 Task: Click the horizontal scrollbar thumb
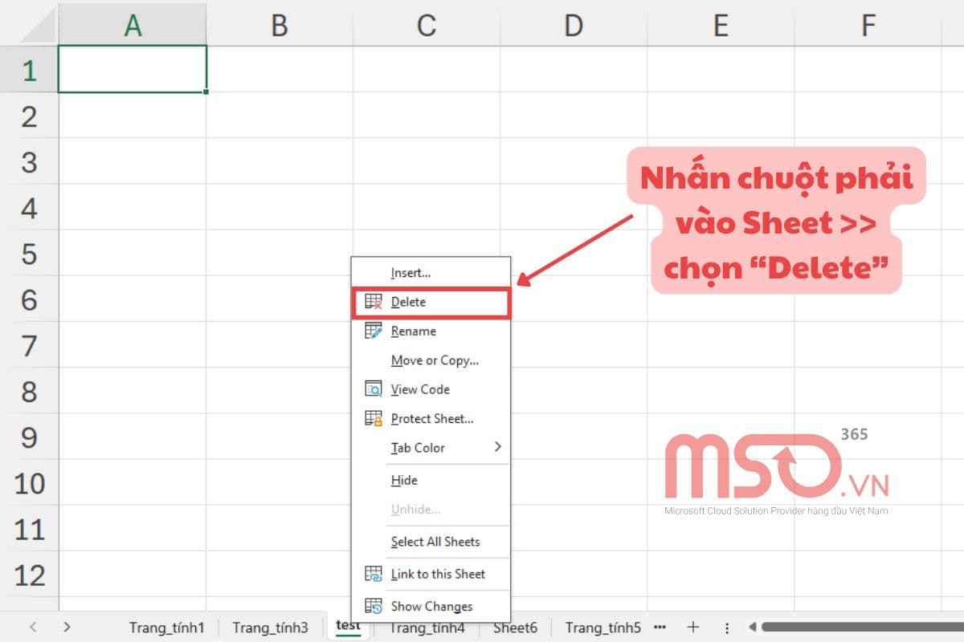(x=861, y=627)
